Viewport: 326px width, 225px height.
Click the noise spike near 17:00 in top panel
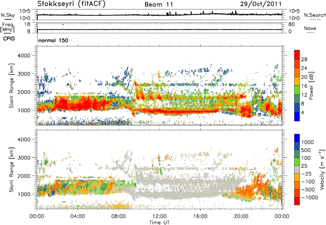click(212, 13)
